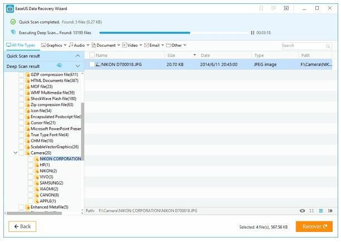Open the Graphics filter

click(51, 45)
